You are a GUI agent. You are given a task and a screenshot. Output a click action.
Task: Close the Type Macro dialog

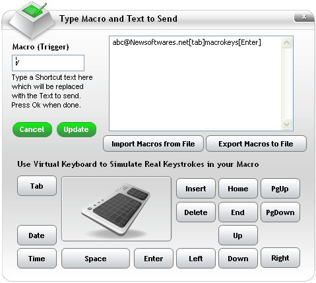(304, 17)
